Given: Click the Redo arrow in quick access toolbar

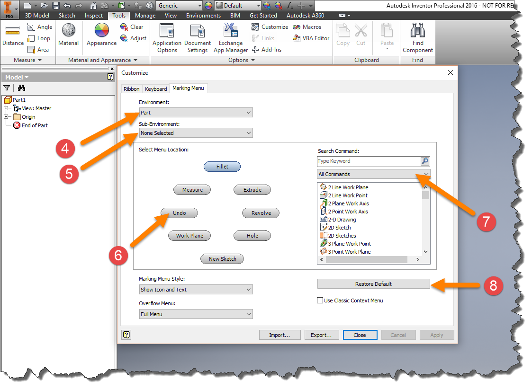Looking at the screenshot, I should [x=79, y=5].
